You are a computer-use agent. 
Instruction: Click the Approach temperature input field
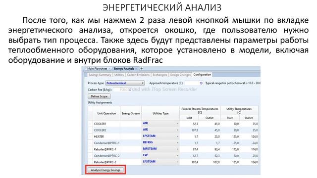pos(194,83)
